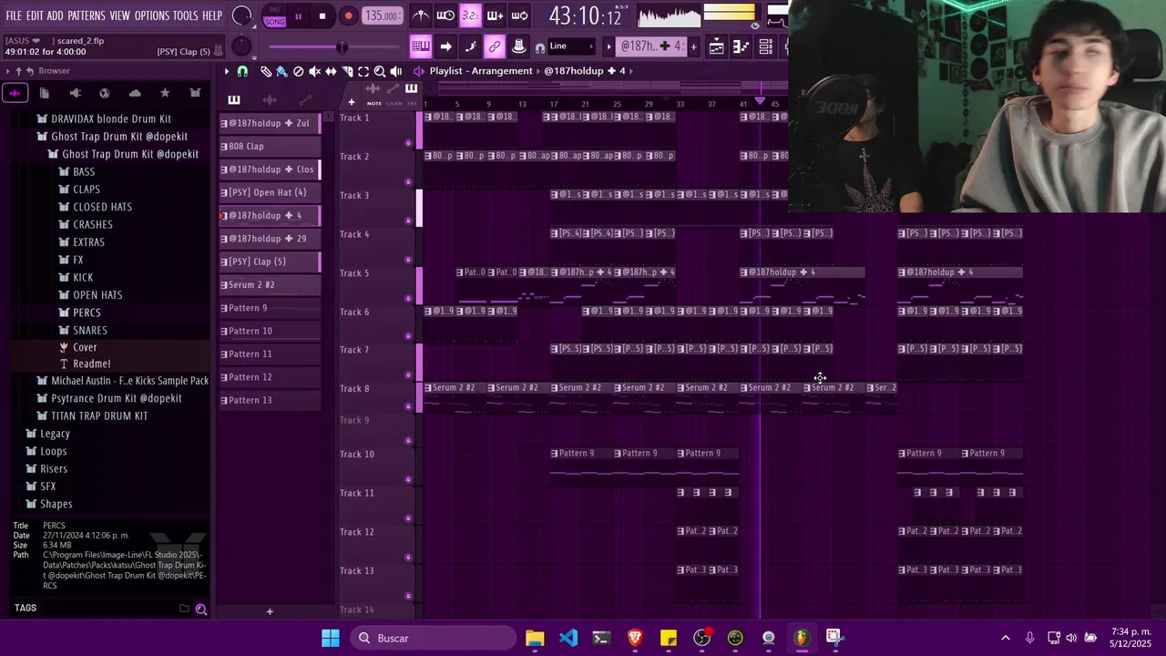Toggle the 3.2.1 countdown before recording
This screenshot has width=1166, height=656.
(470, 15)
